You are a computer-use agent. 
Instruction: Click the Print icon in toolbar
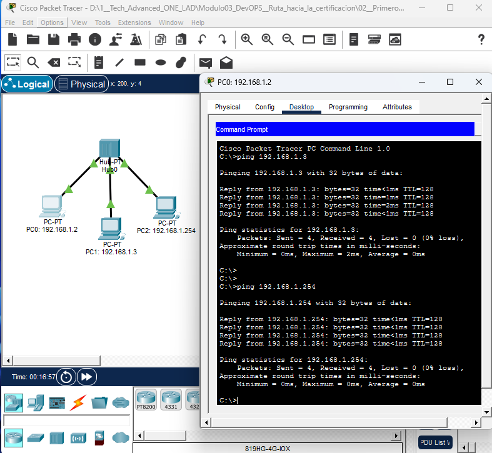pyautogui.click(x=74, y=39)
